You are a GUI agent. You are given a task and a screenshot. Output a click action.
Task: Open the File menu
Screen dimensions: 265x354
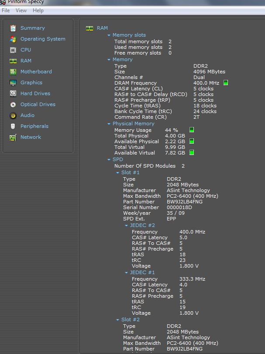click(x=6, y=10)
